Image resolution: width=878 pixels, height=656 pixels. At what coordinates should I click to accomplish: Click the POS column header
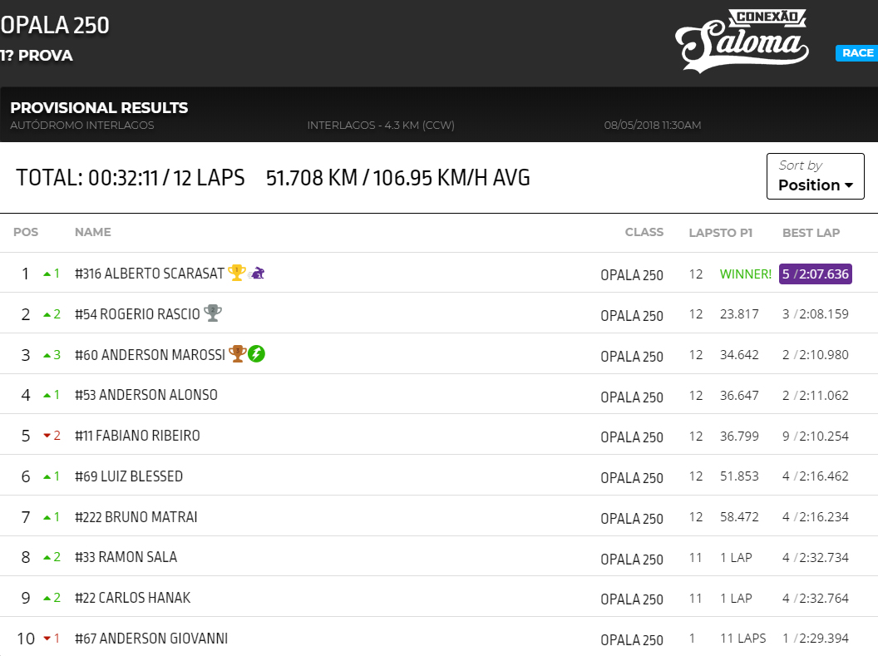[26, 233]
